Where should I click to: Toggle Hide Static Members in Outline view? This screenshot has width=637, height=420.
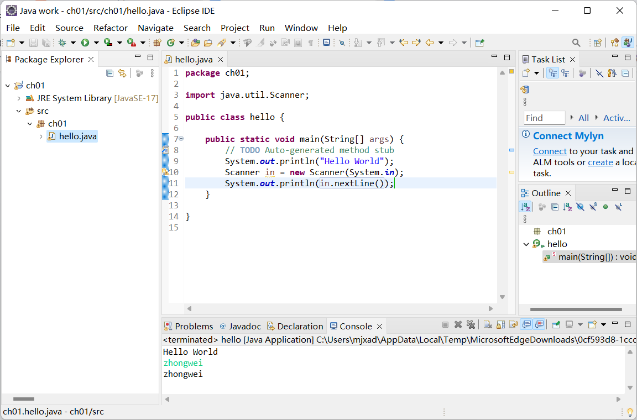click(x=593, y=207)
